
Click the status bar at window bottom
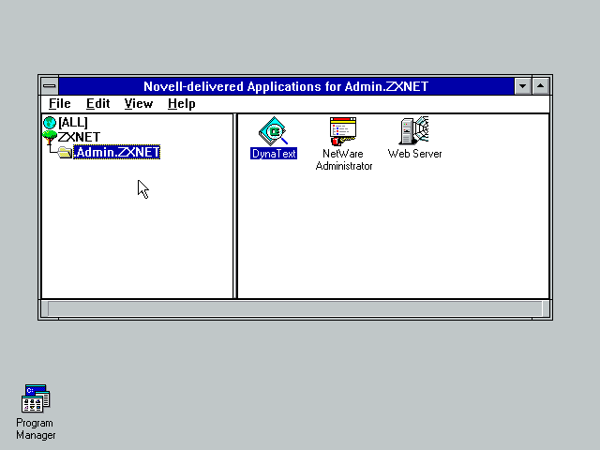[x=294, y=308]
